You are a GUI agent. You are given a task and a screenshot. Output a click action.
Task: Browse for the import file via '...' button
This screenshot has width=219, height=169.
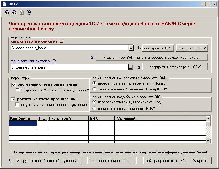pyautogui.click(x=131, y=67)
